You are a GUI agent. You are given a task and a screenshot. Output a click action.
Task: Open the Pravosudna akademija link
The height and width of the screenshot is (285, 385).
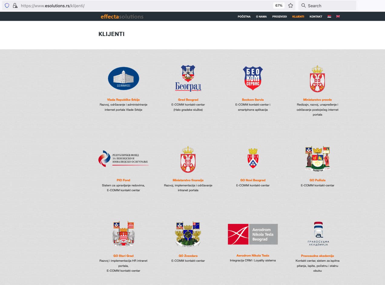coord(318,256)
